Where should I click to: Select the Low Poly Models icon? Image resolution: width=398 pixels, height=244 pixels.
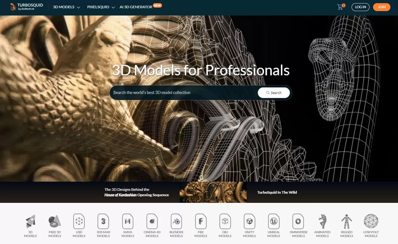[x=371, y=222]
